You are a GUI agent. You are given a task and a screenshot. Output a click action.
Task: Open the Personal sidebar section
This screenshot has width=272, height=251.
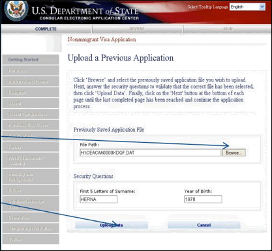(x=31, y=70)
